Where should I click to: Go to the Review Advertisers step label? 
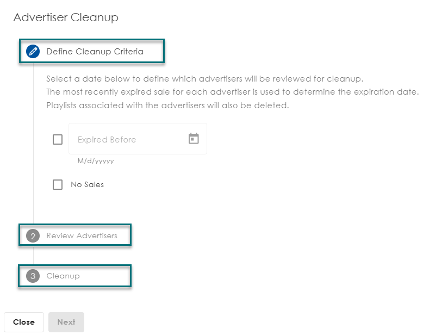click(82, 235)
